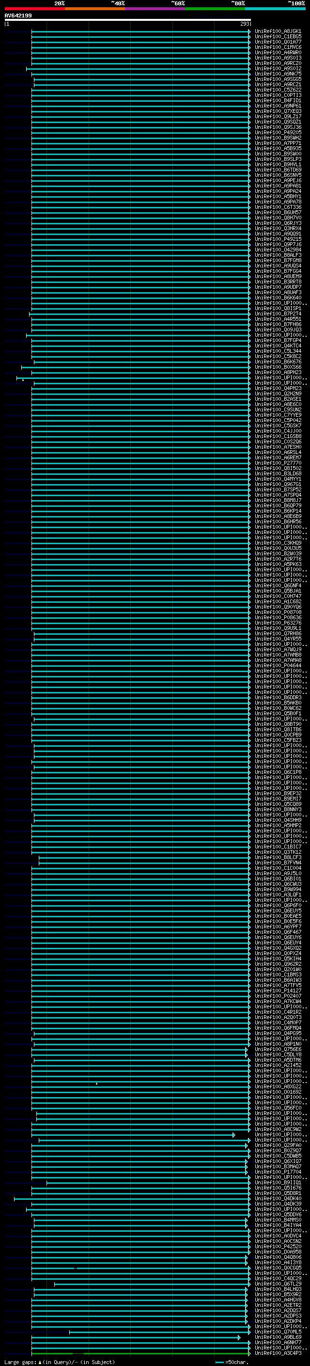This screenshot has width=310, height=1366.
Task: Click the query end position 293
Action: (x=244, y=24)
